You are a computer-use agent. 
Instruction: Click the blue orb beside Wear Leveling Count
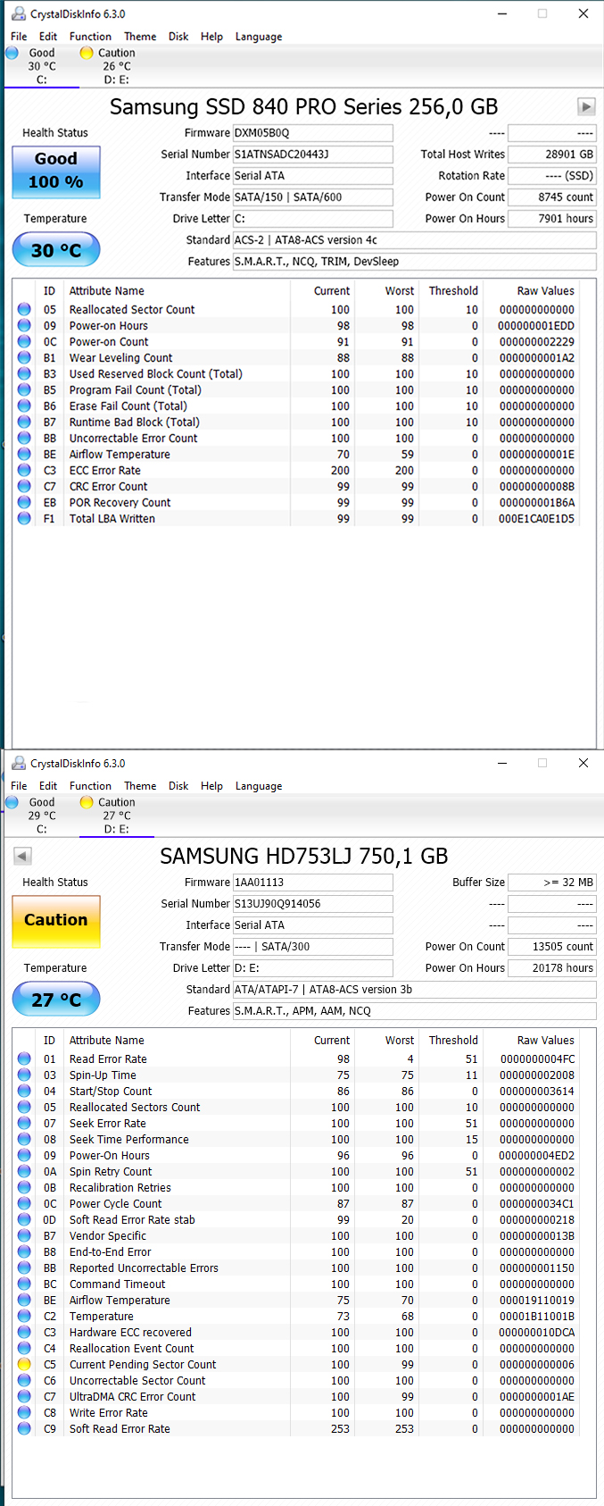pos(24,357)
